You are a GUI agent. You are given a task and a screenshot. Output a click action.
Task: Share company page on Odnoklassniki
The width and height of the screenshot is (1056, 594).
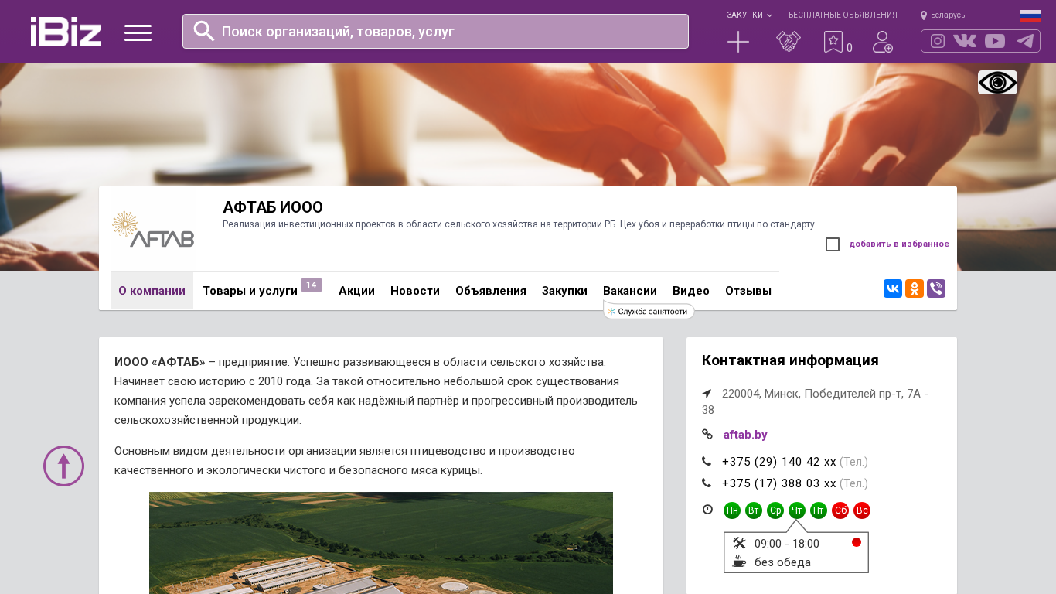[x=915, y=288]
